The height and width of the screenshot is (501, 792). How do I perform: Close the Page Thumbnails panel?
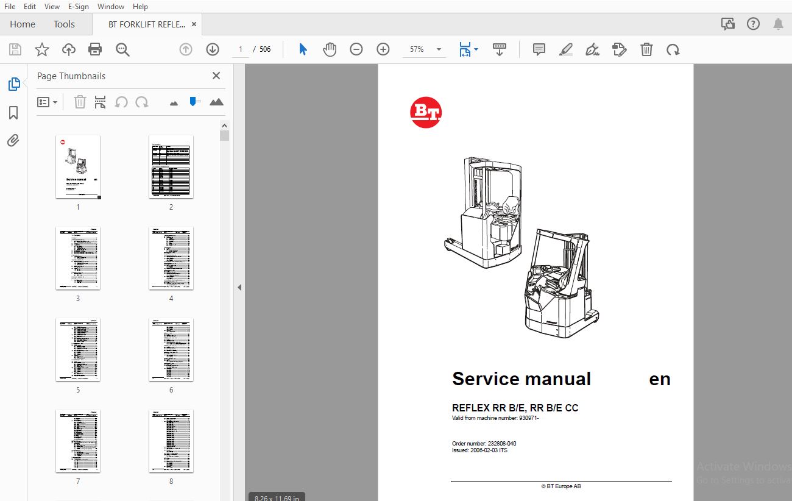[x=216, y=76]
